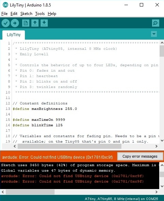
Task: Click the editor vertical scrollbar thumb
Action: (162, 51)
